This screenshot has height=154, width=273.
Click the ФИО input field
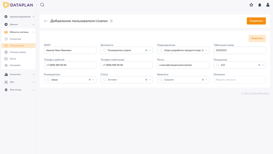click(70, 50)
